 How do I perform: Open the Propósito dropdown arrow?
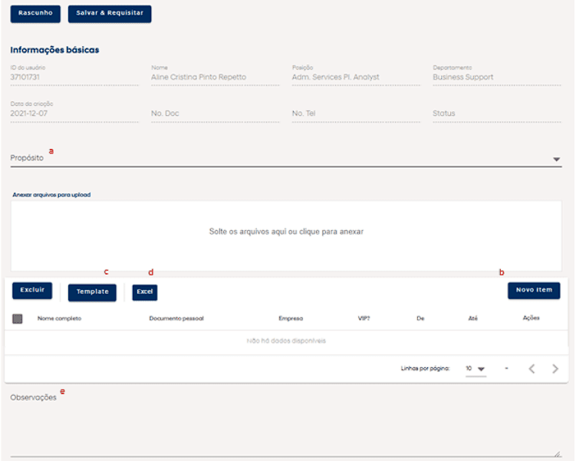(556, 159)
